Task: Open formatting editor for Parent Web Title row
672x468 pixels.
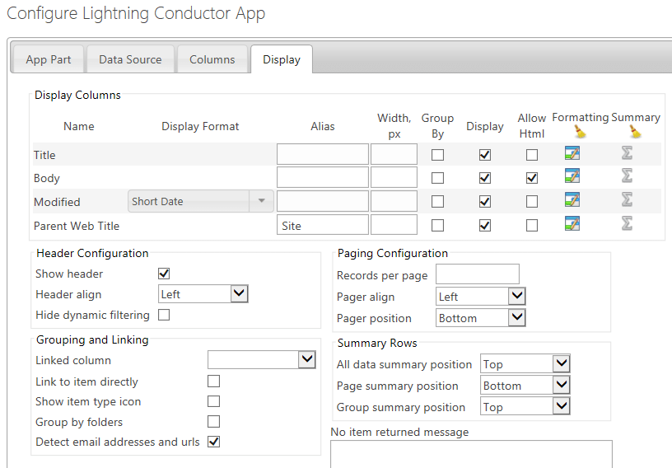Action: click(572, 223)
